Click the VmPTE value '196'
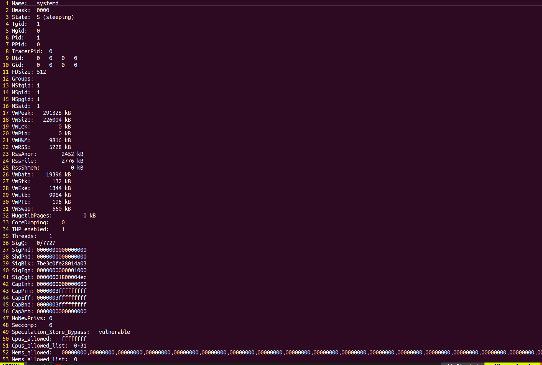Image resolution: width=542 pixels, height=365 pixels. coord(57,202)
